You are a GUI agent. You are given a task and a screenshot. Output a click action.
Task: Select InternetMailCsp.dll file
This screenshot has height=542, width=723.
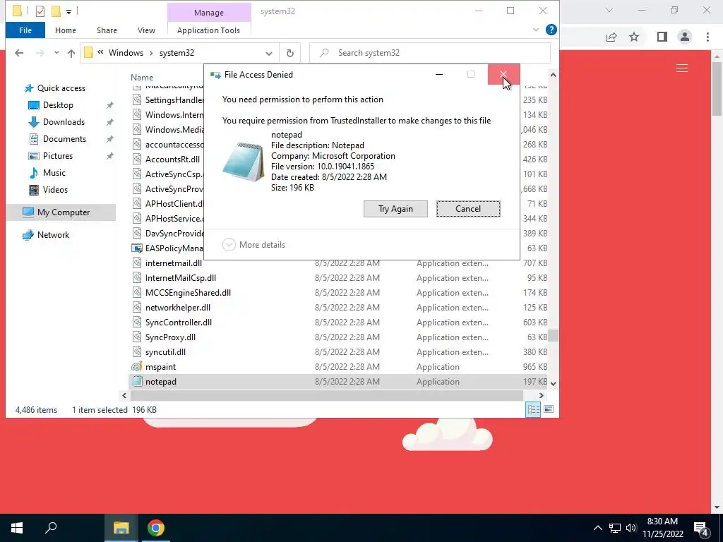[181, 278]
